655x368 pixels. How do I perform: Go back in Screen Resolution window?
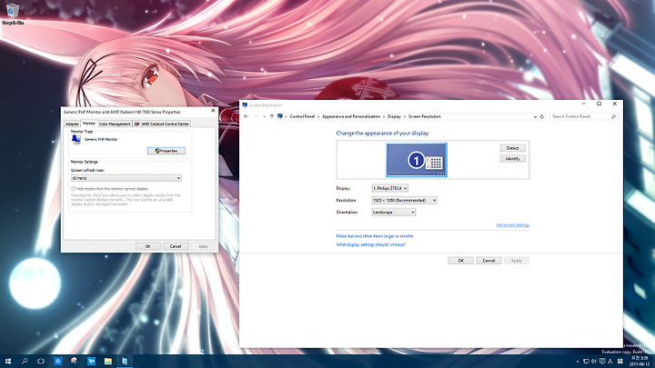click(x=246, y=116)
